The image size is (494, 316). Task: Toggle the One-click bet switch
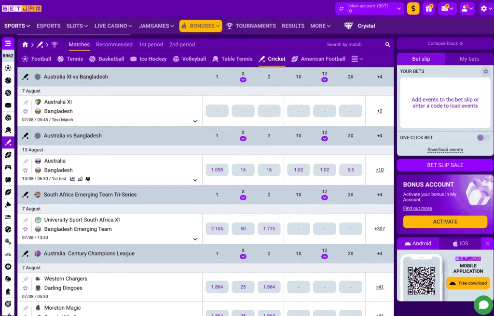(483, 138)
